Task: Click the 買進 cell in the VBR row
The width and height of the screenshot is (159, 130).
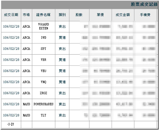Action: 62,60
